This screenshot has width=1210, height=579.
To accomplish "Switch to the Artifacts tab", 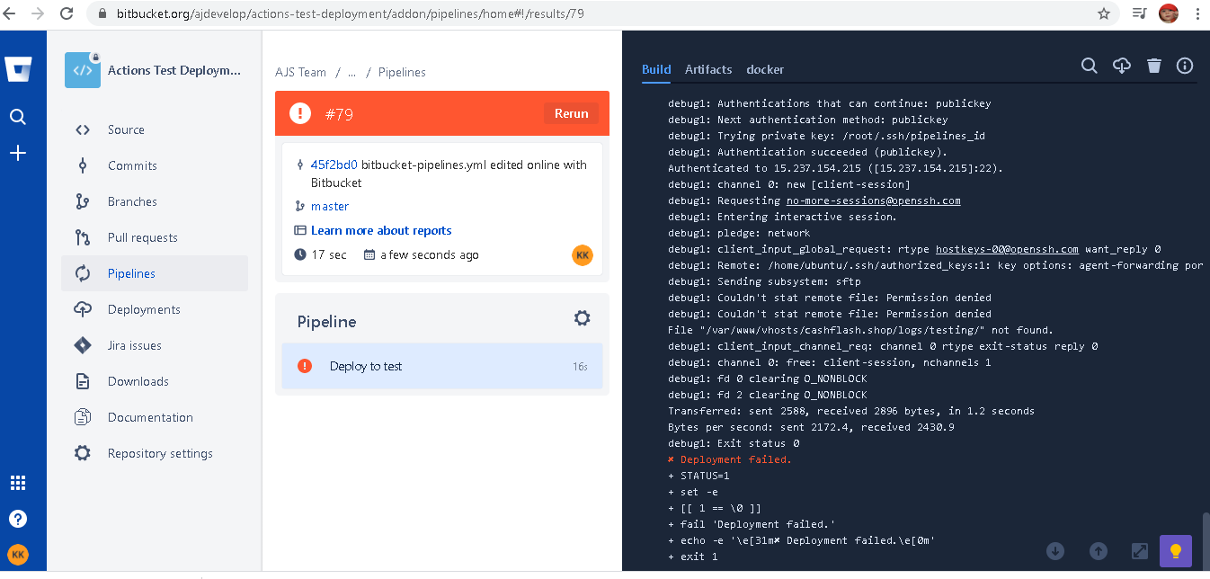I will 708,69.
